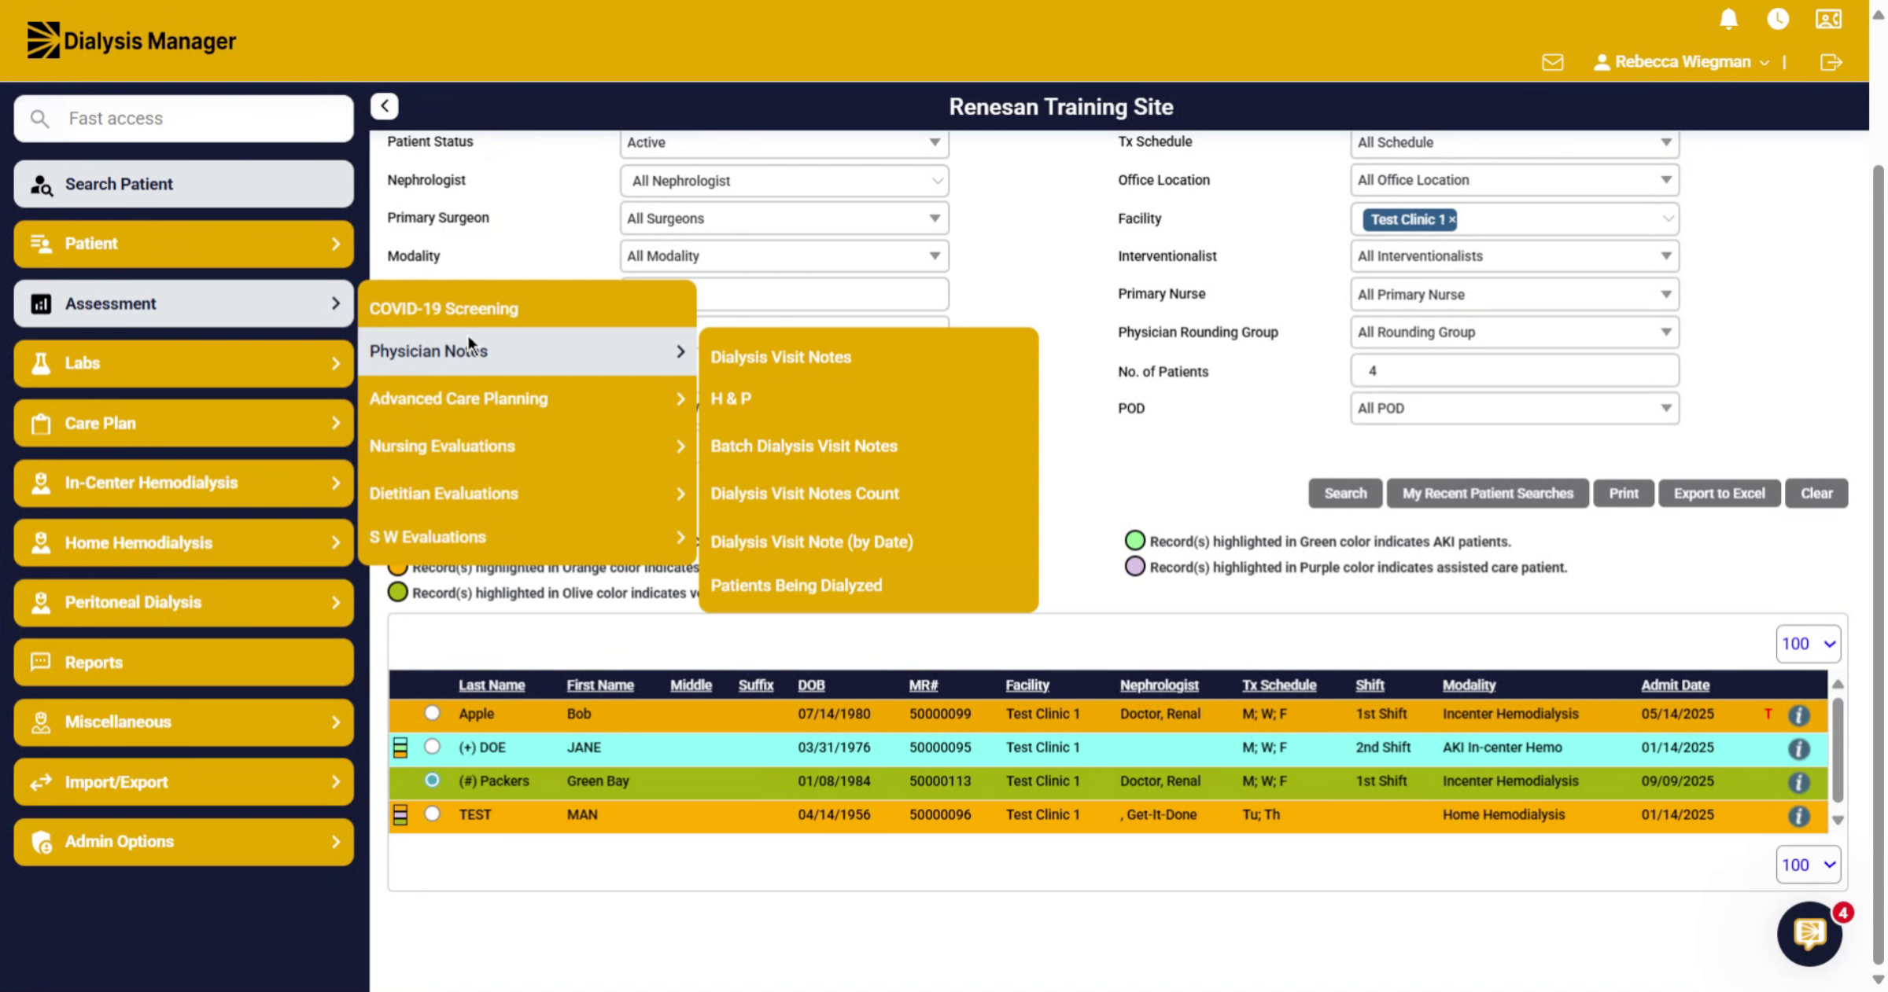Click the logout icon beside the username
Screen dimensions: 1888x992
1831,62
